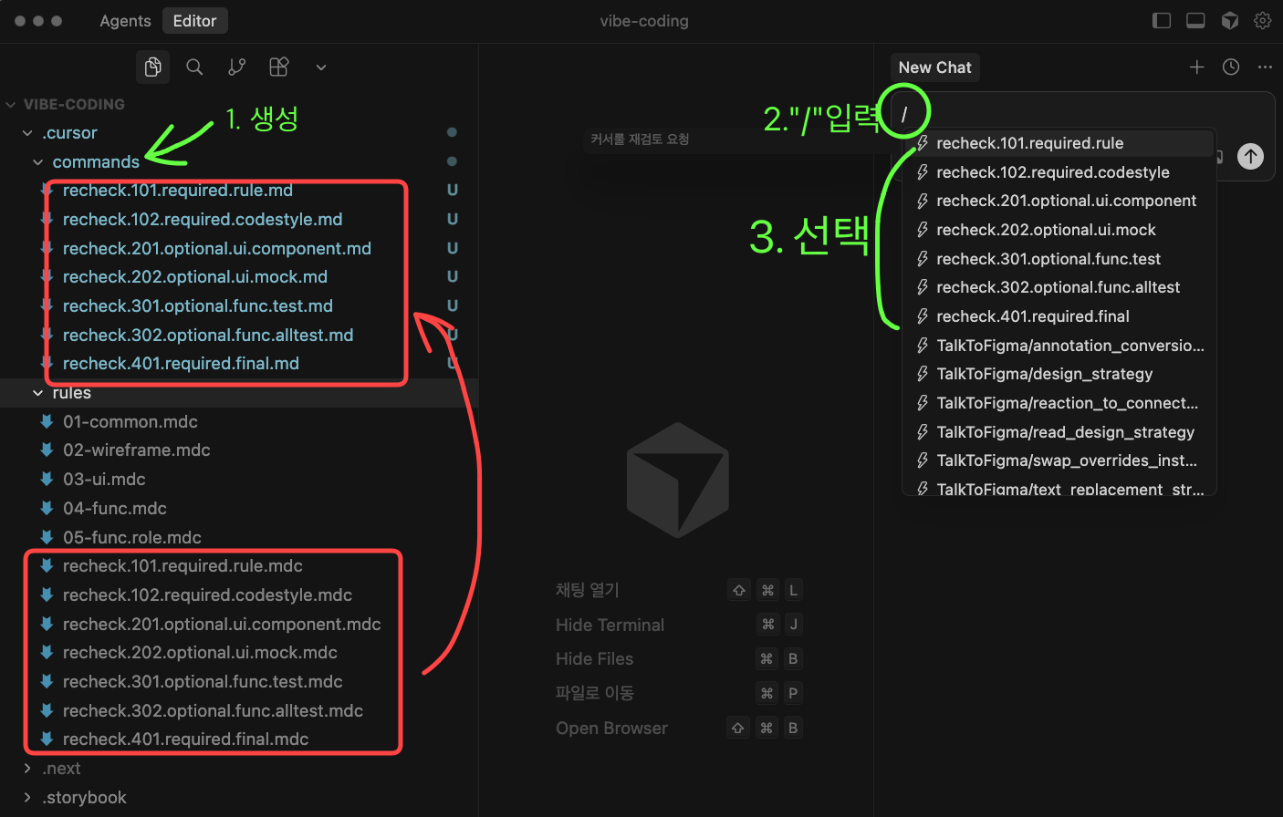
Task: Click into the chat input field
Action: pos(1082,113)
